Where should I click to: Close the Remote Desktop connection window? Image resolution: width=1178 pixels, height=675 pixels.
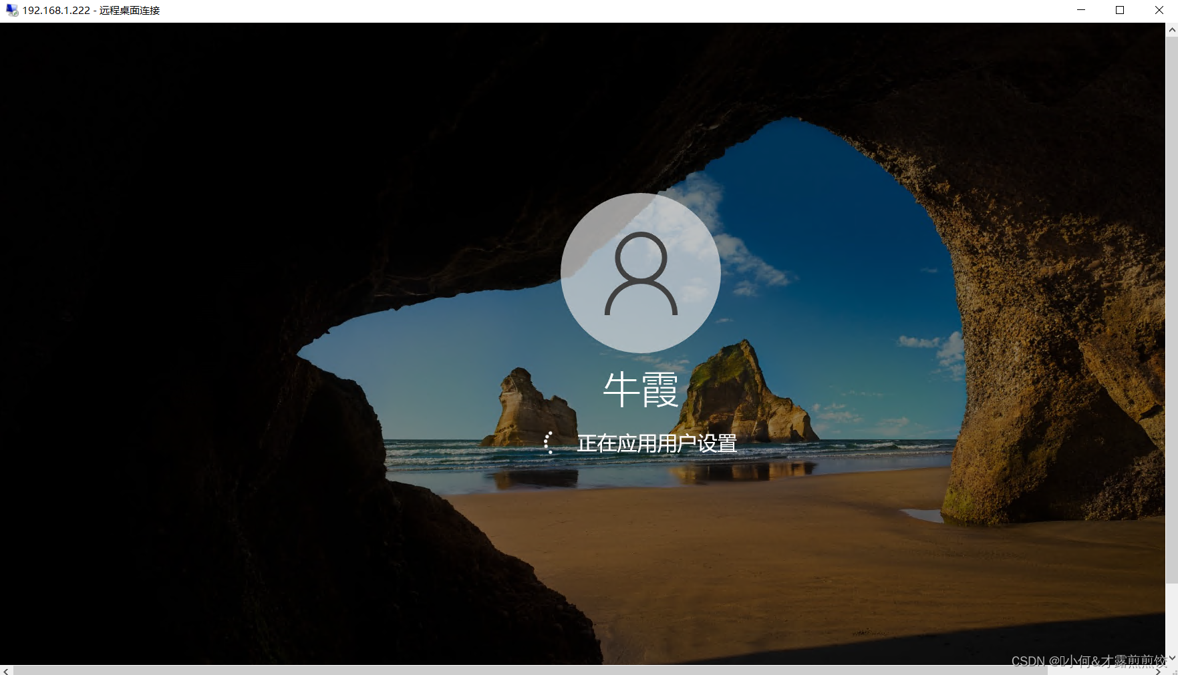pos(1159,10)
